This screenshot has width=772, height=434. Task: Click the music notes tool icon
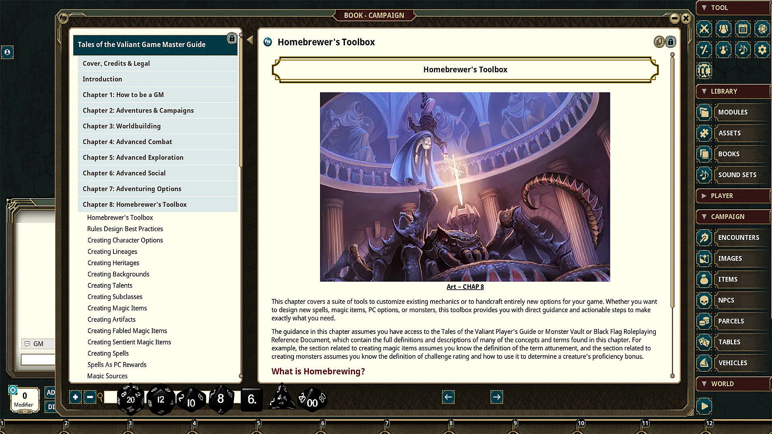click(x=743, y=50)
